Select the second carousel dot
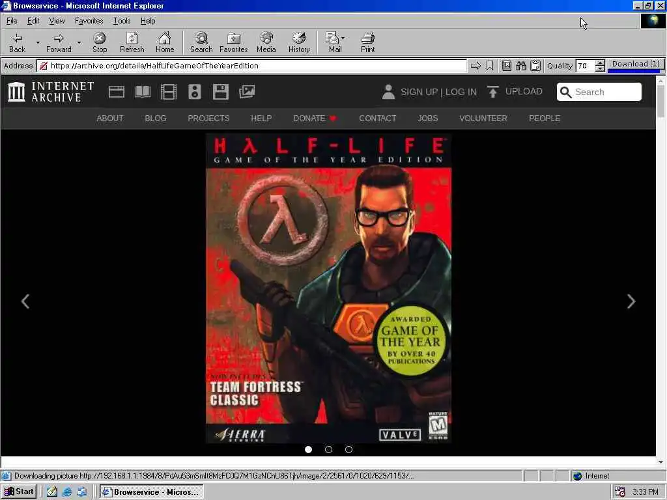 click(x=328, y=449)
